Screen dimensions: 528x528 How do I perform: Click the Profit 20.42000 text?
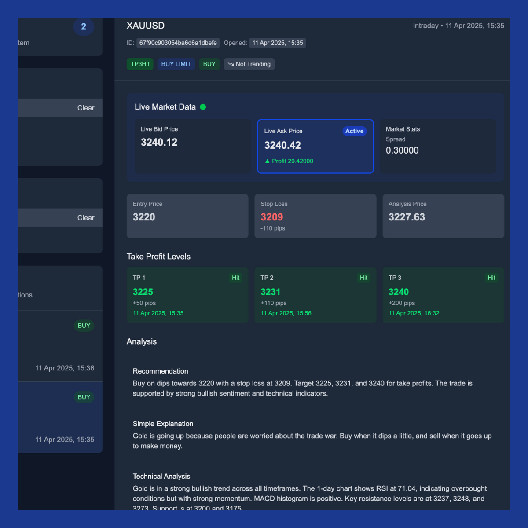[x=293, y=161]
